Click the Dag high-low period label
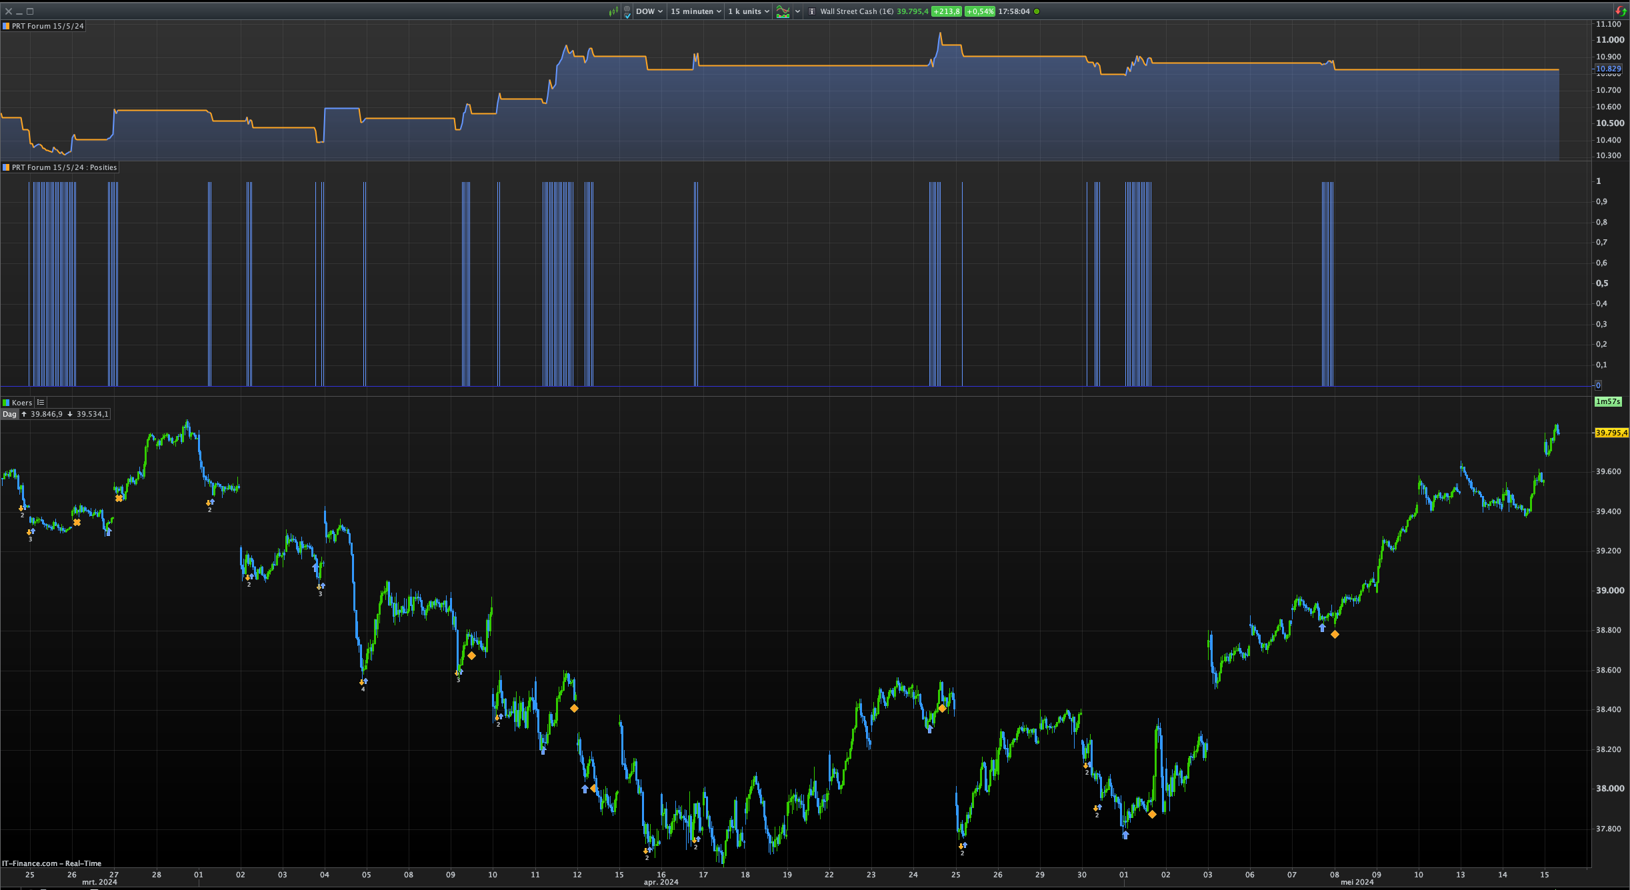Screen dimensions: 1630x890 [9, 414]
